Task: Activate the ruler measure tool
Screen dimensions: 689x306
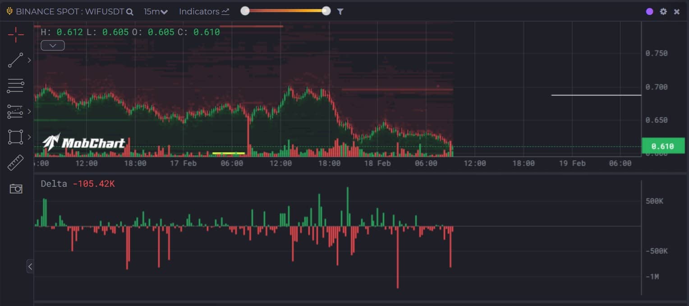Action: tap(15, 163)
